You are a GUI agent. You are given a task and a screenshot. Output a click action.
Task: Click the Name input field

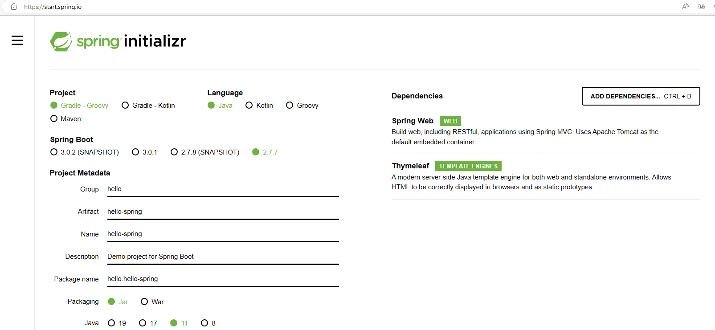click(x=223, y=234)
